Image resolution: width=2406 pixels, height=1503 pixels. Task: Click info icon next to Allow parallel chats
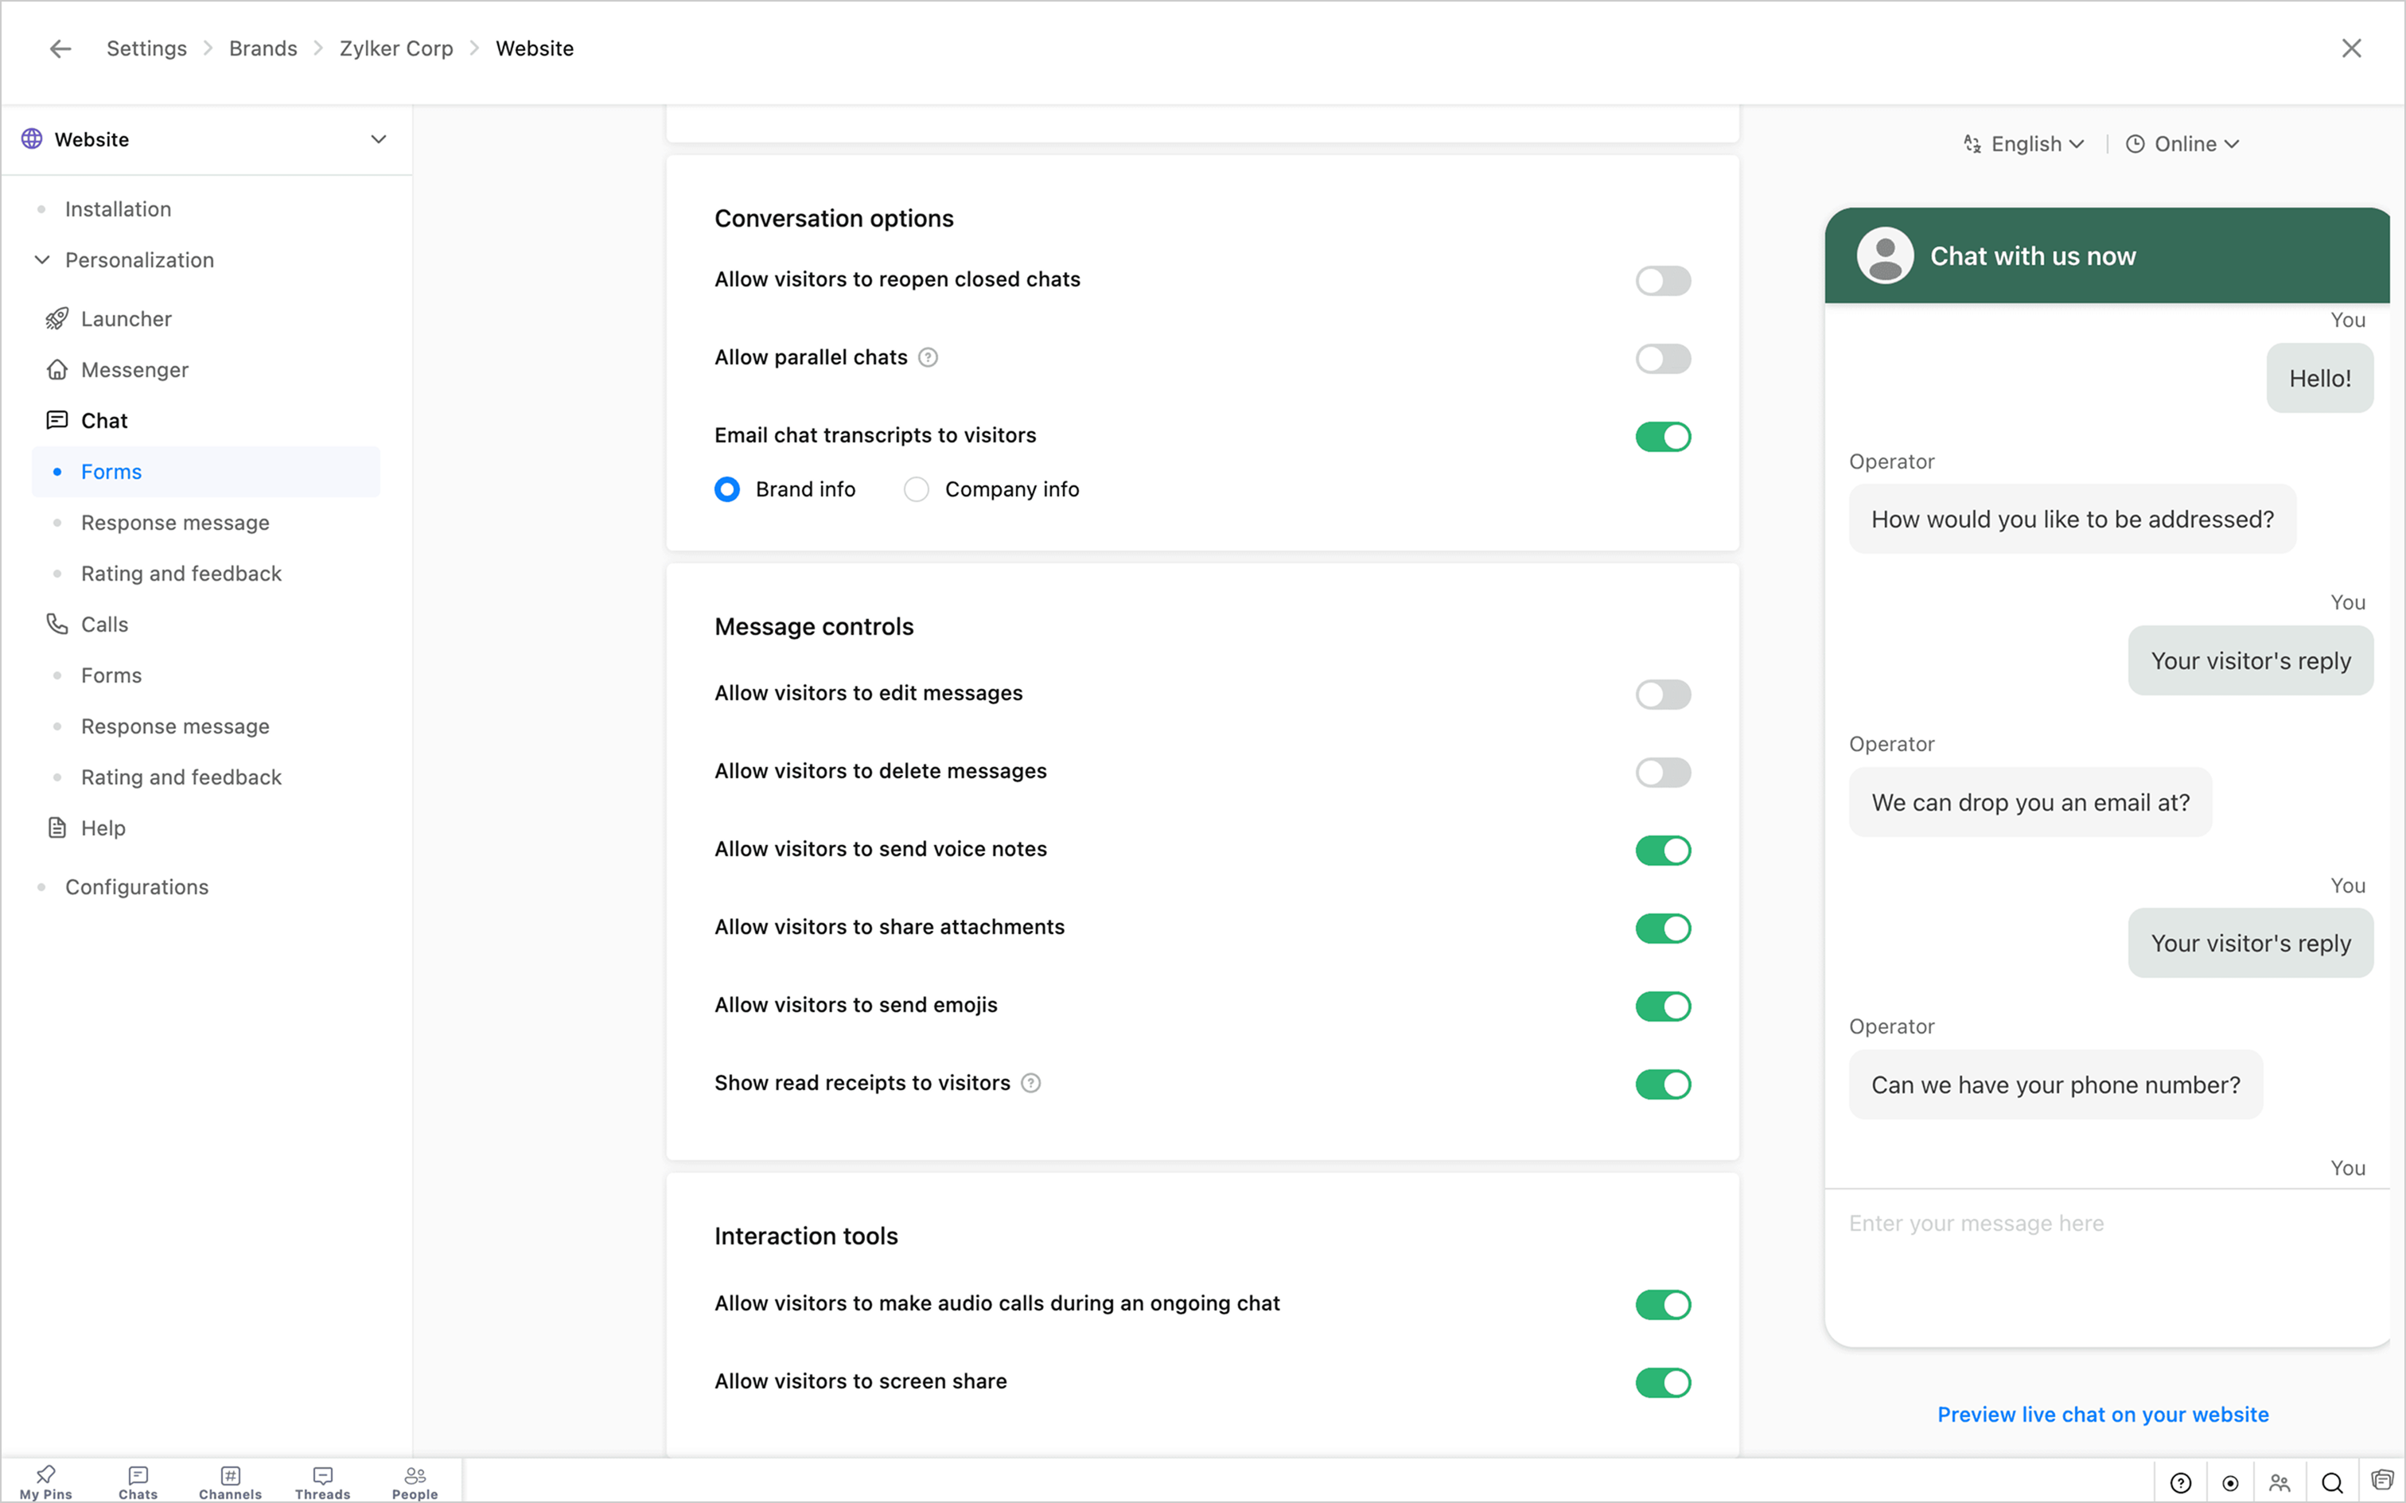927,358
